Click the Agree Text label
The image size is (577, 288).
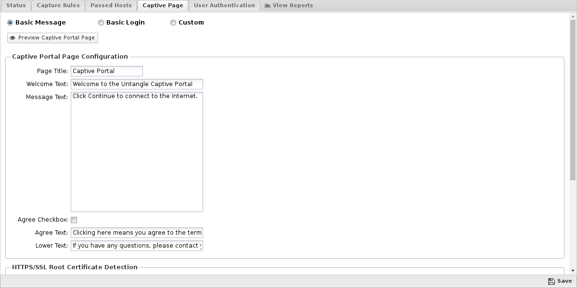coord(51,233)
